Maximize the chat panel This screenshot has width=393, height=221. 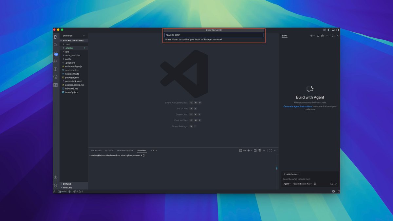(333, 36)
